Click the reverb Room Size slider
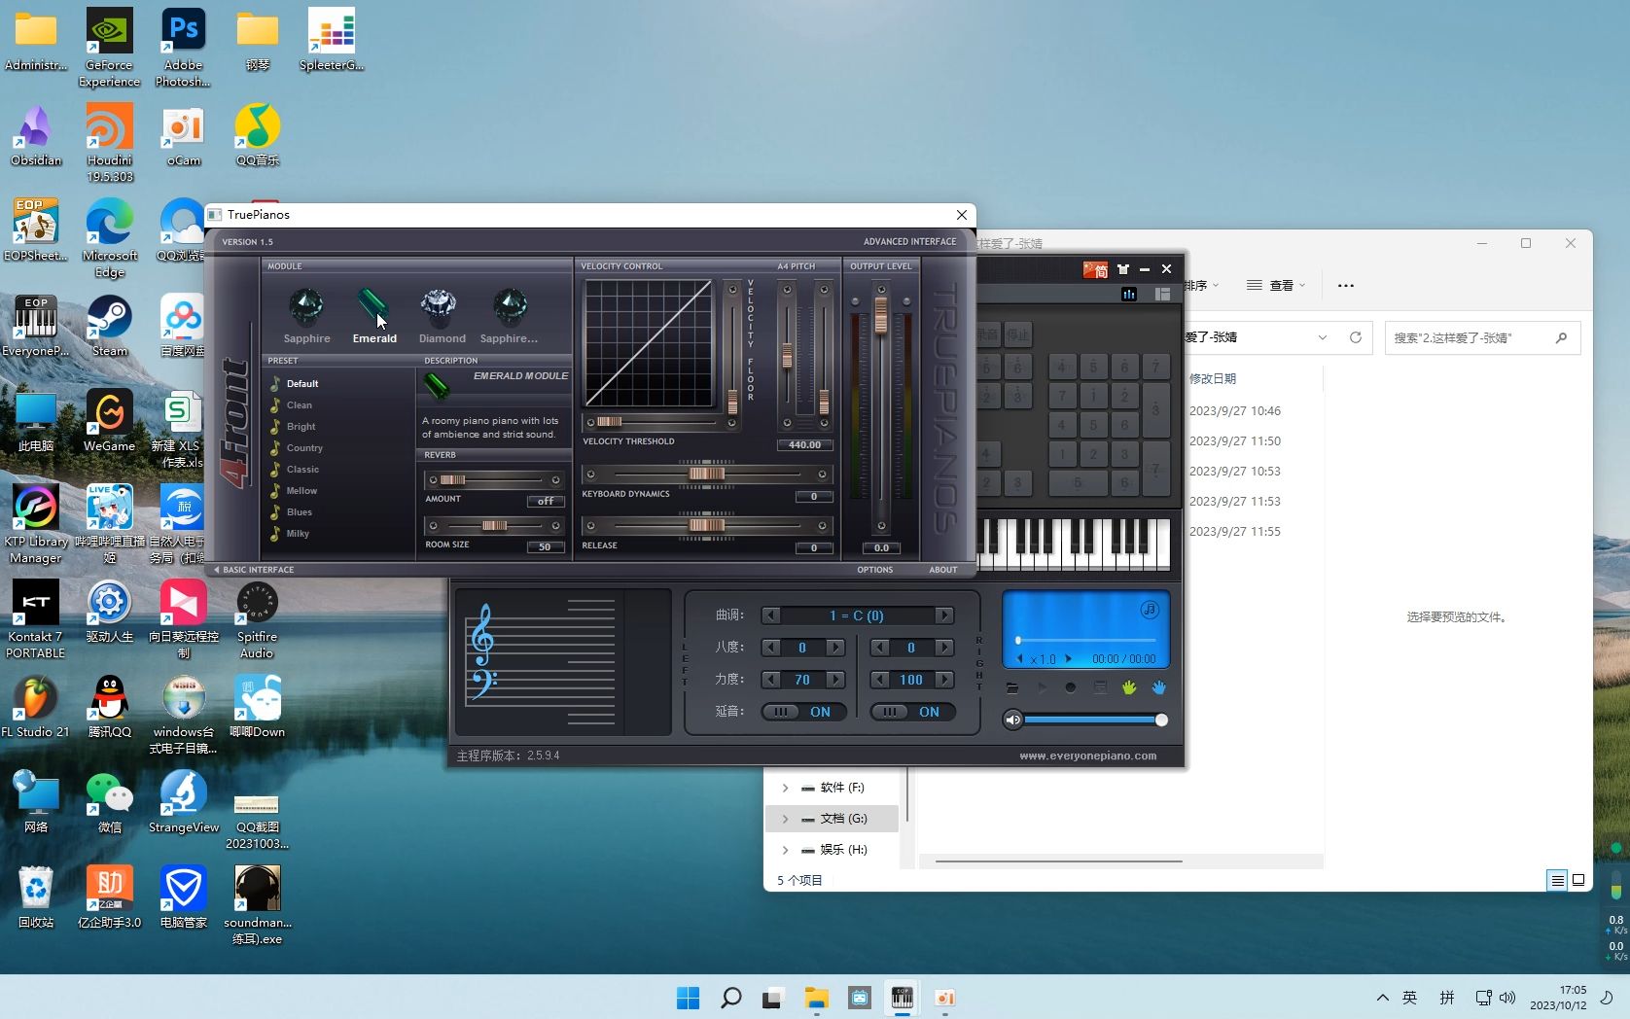1630x1019 pixels. pyautogui.click(x=494, y=526)
